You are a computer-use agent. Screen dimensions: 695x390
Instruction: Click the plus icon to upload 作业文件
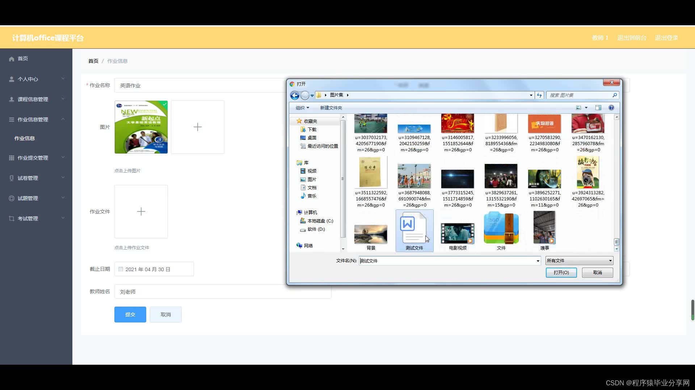pyautogui.click(x=141, y=212)
